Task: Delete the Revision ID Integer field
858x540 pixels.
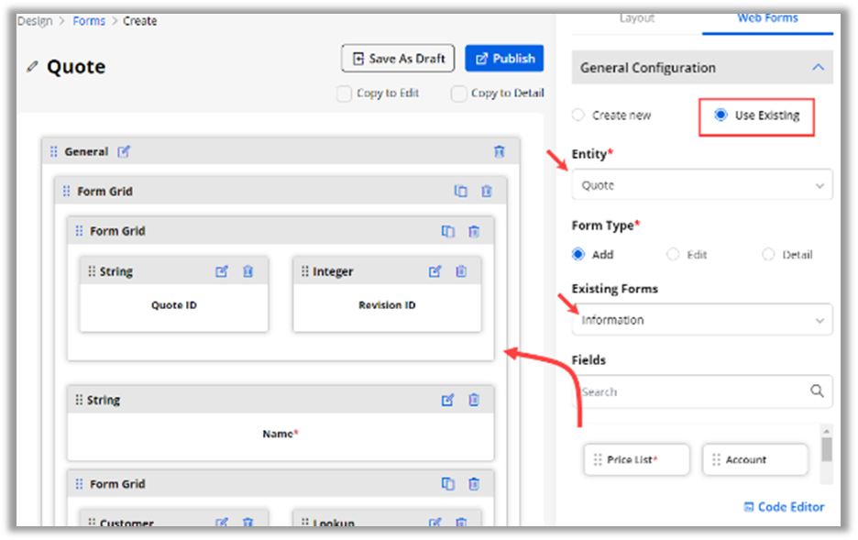Action: [461, 271]
